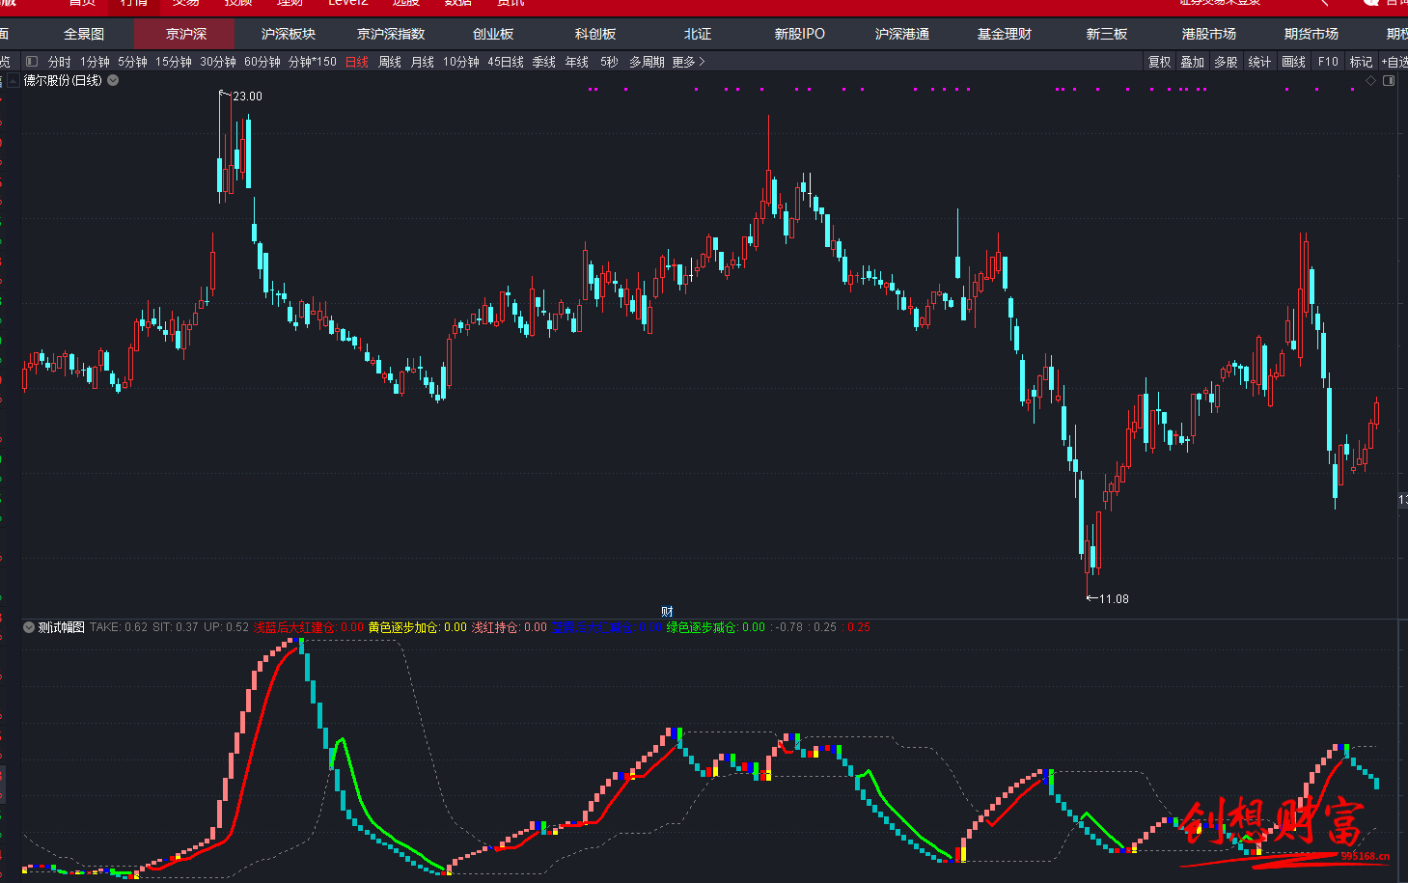The image size is (1408, 883).
Task: Open the 沪深板块 tab
Action: click(289, 34)
